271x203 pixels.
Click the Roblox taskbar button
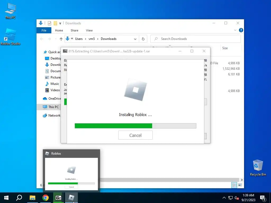(71, 198)
